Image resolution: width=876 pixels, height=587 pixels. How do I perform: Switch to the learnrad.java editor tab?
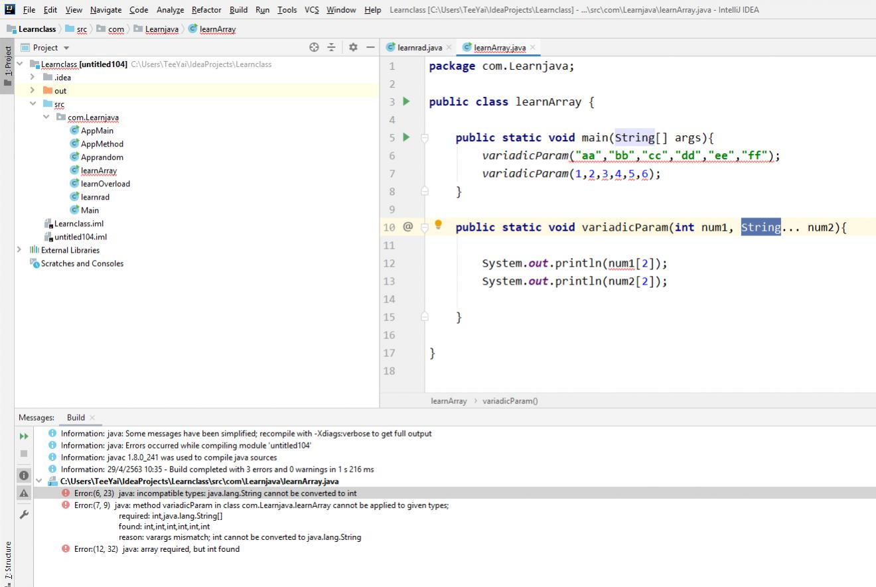pyautogui.click(x=419, y=48)
